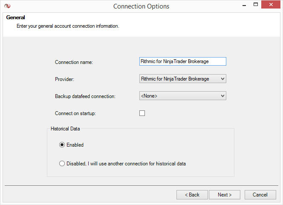This screenshot has height=205, width=283.
Task: Select the Enabled historical data radio button
Action: pyautogui.click(x=62, y=145)
